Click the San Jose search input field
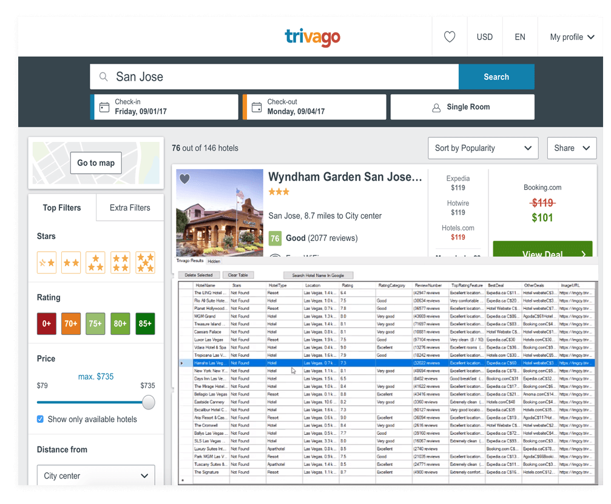Screen dimensions: 611x504 (274, 77)
